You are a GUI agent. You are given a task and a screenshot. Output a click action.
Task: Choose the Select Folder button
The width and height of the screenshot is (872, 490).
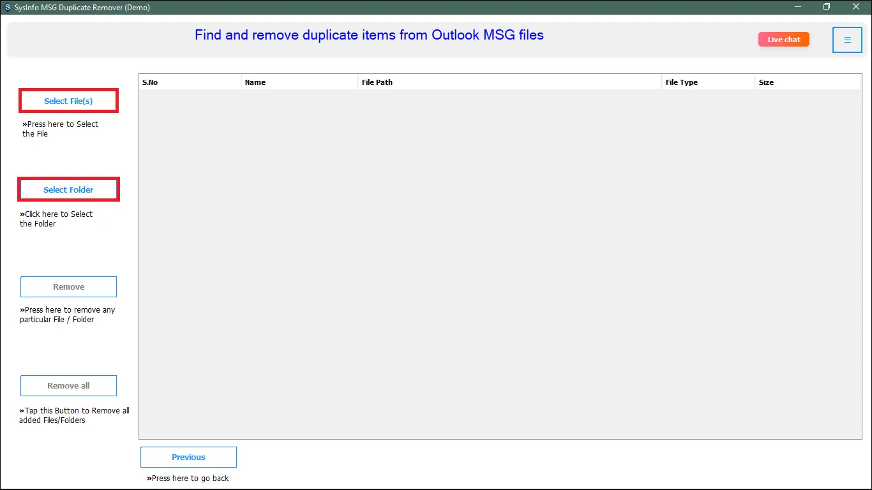[68, 189]
